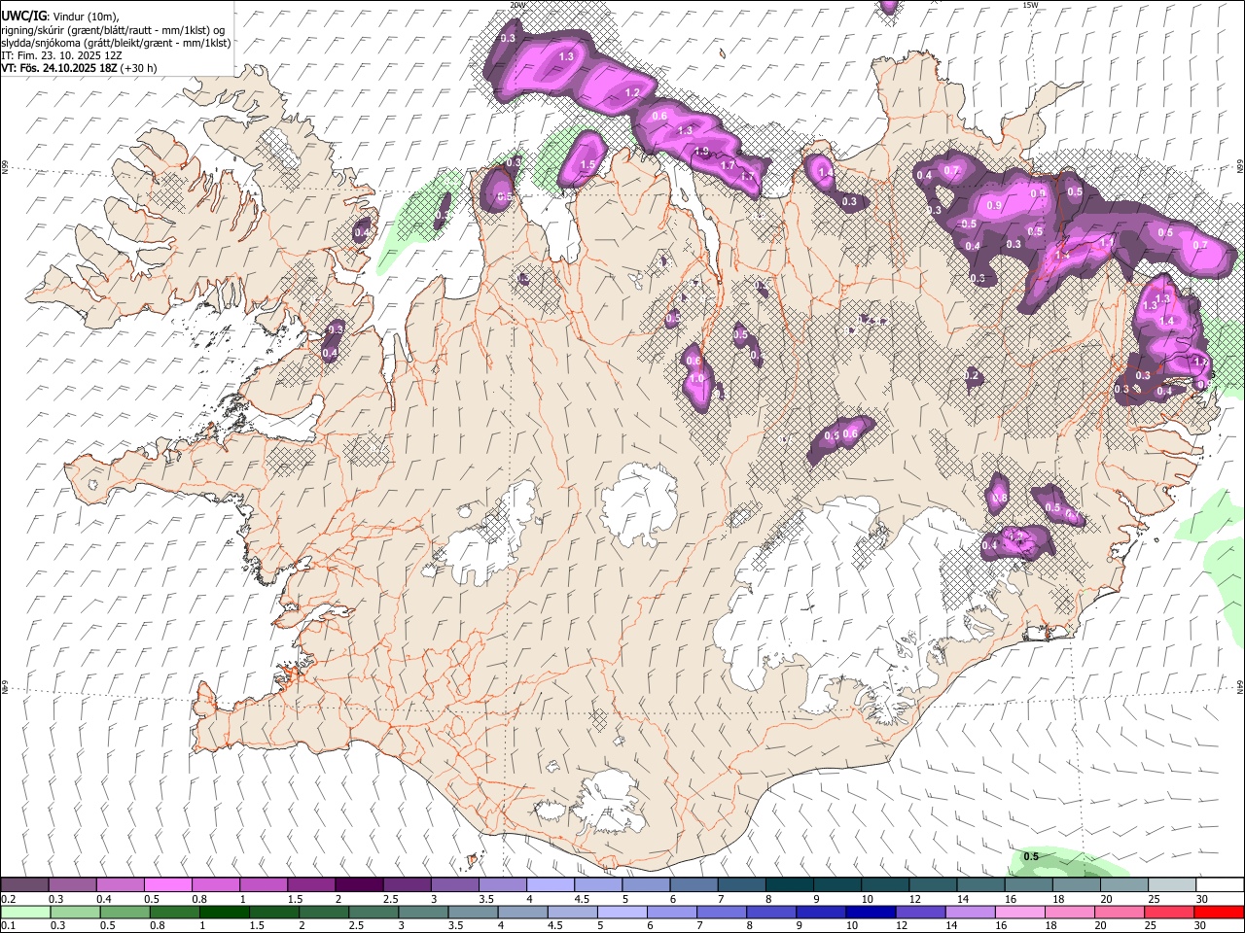Select the light pink 16–18 swatch in lower legend row

coord(1020,912)
